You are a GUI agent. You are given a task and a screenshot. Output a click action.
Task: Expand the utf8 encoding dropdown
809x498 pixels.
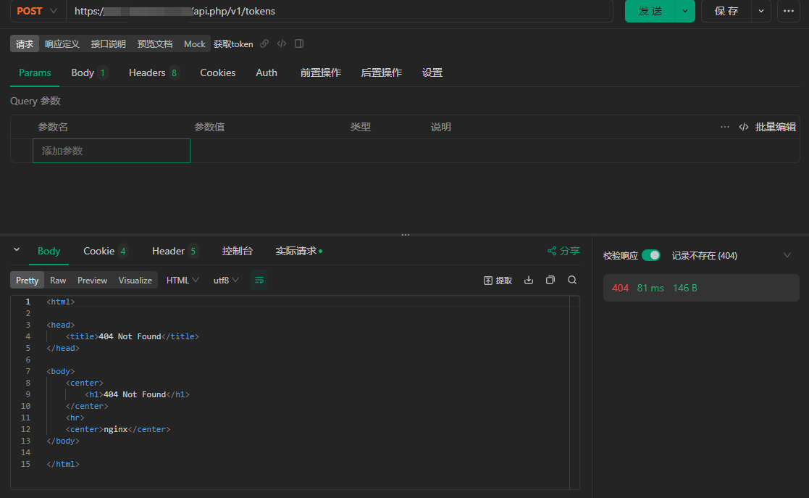226,281
